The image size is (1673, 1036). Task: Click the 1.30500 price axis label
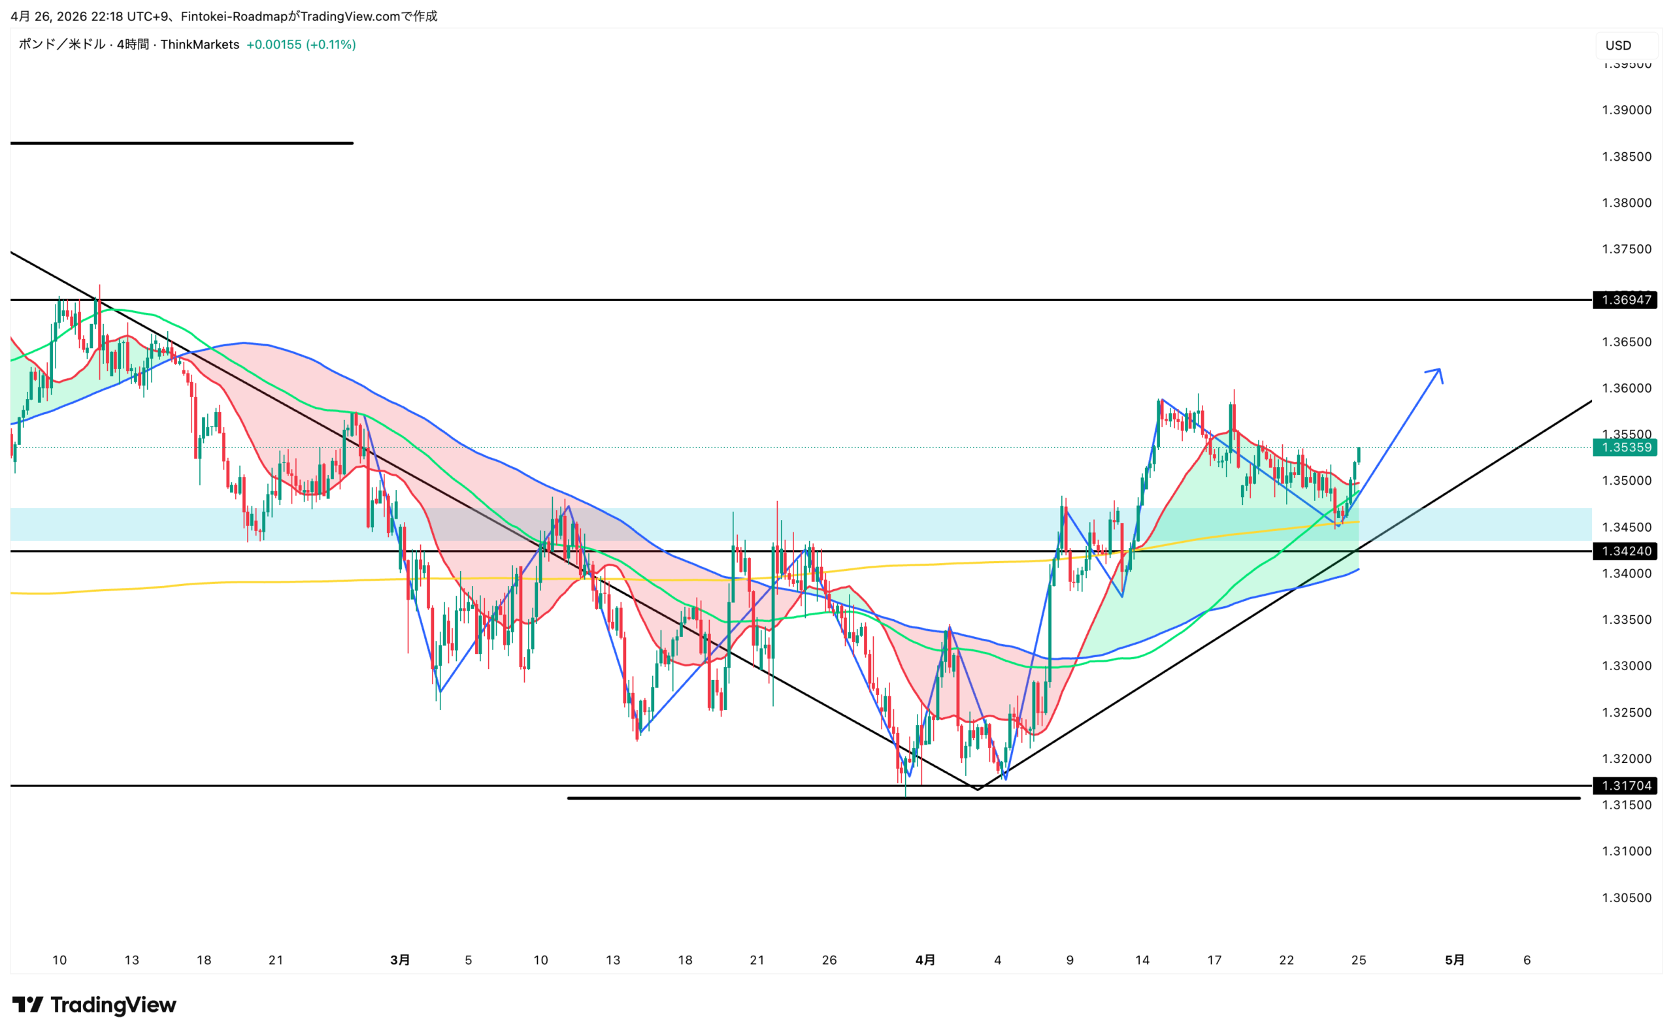pos(1626,898)
